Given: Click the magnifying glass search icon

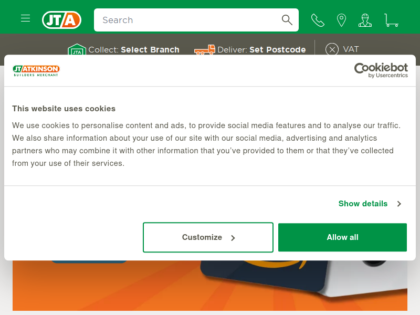Looking at the screenshot, I should tap(287, 20).
